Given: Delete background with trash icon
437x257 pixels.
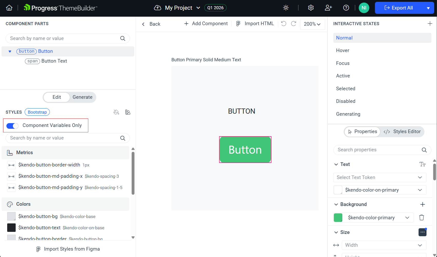Looking at the screenshot, I should [421, 218].
